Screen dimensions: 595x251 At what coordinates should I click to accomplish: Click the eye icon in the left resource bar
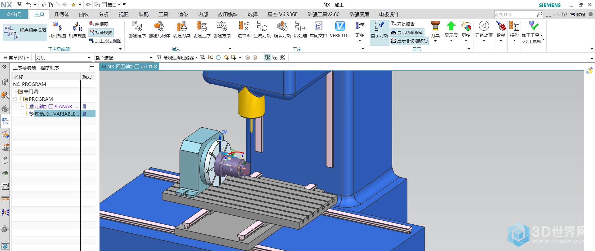point(5,173)
